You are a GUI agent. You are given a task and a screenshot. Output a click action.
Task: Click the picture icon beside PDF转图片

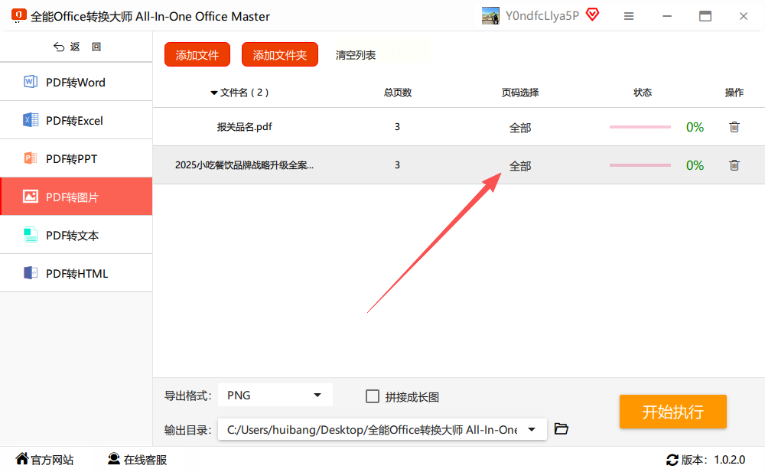click(31, 196)
